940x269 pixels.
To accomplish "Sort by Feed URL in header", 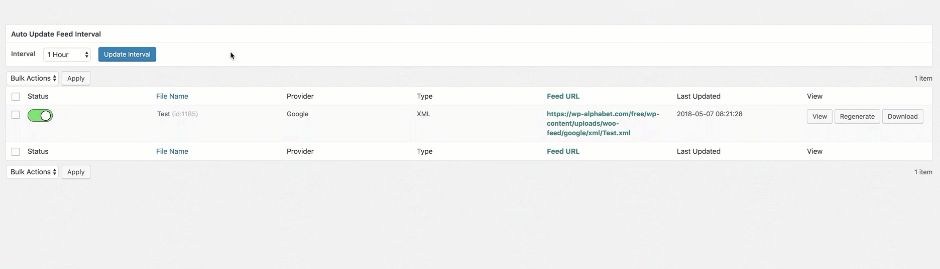I will coord(563,96).
